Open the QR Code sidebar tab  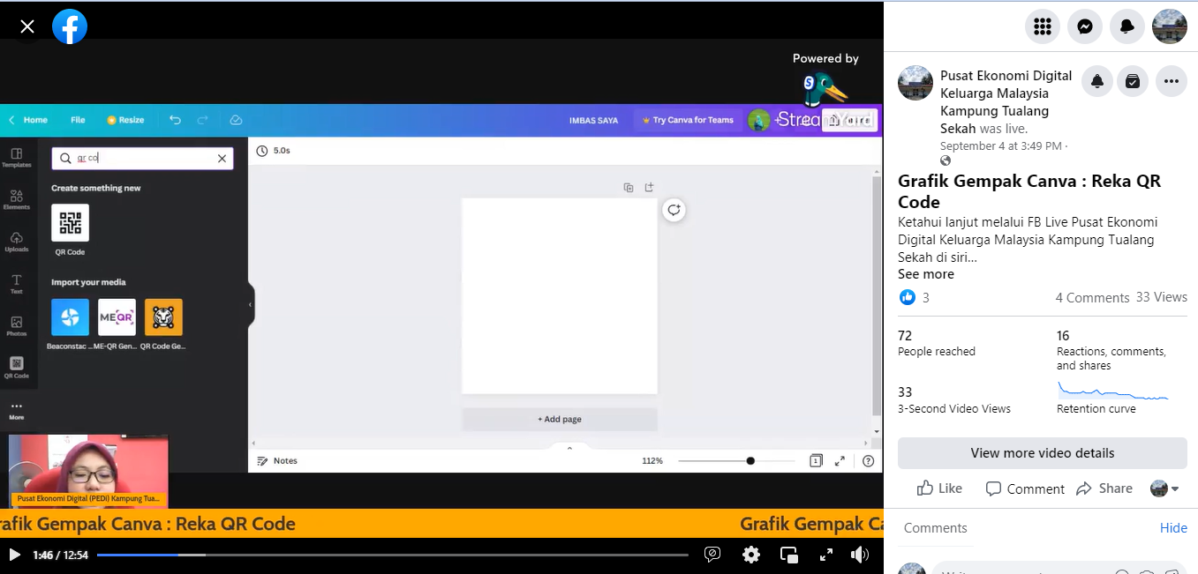(x=16, y=368)
